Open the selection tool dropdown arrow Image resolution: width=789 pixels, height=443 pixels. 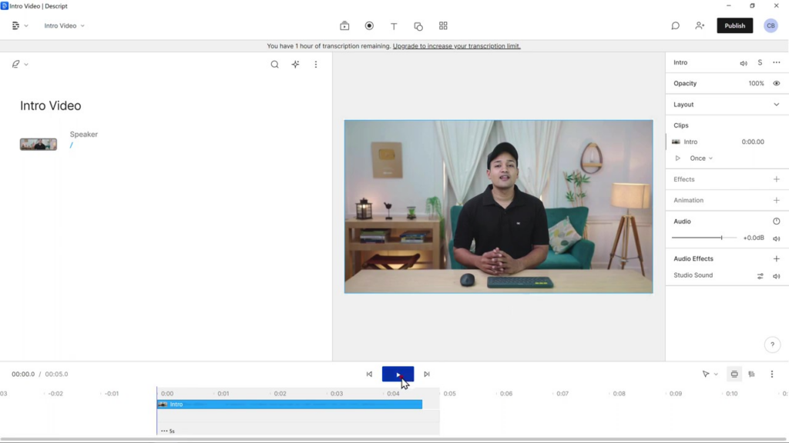[716, 375]
